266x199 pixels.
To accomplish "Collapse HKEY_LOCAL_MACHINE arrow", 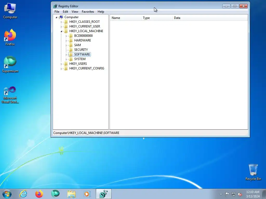I will click(61, 31).
